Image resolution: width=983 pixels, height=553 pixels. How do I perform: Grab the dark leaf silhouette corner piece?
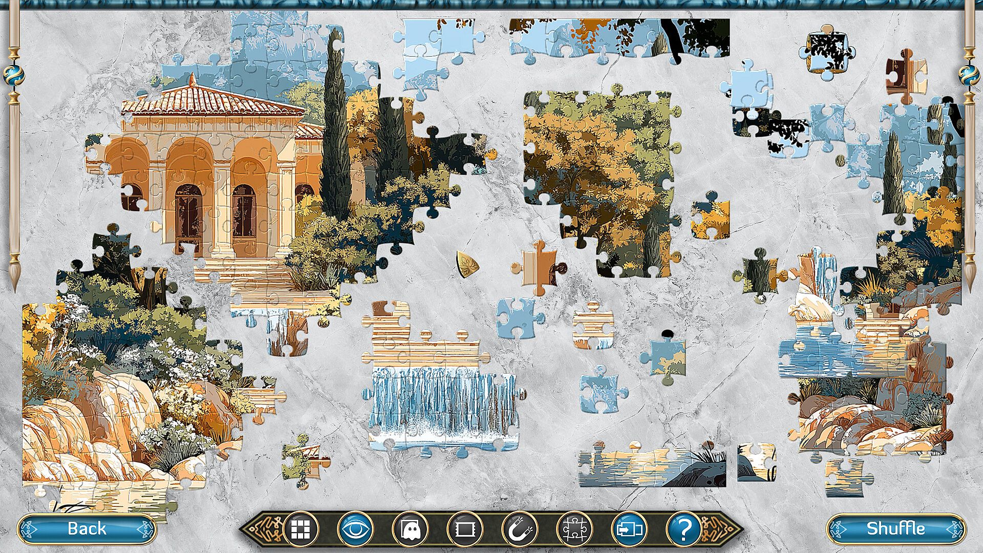tap(827, 53)
